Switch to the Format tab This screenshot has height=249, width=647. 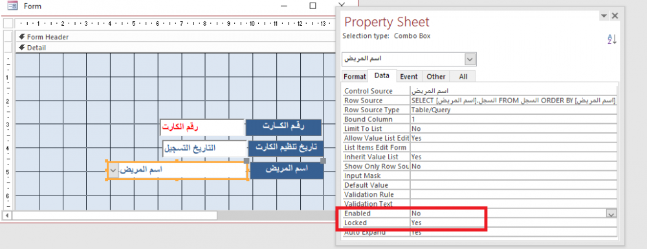(355, 77)
